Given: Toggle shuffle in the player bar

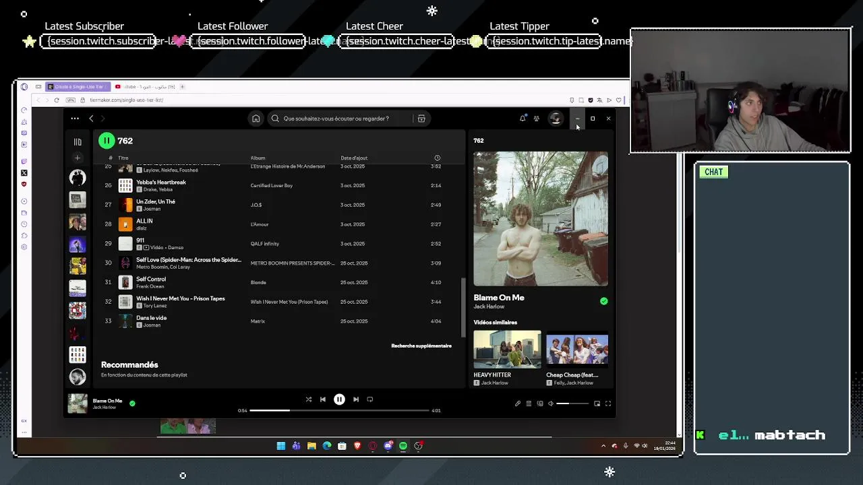Looking at the screenshot, I should [x=309, y=399].
